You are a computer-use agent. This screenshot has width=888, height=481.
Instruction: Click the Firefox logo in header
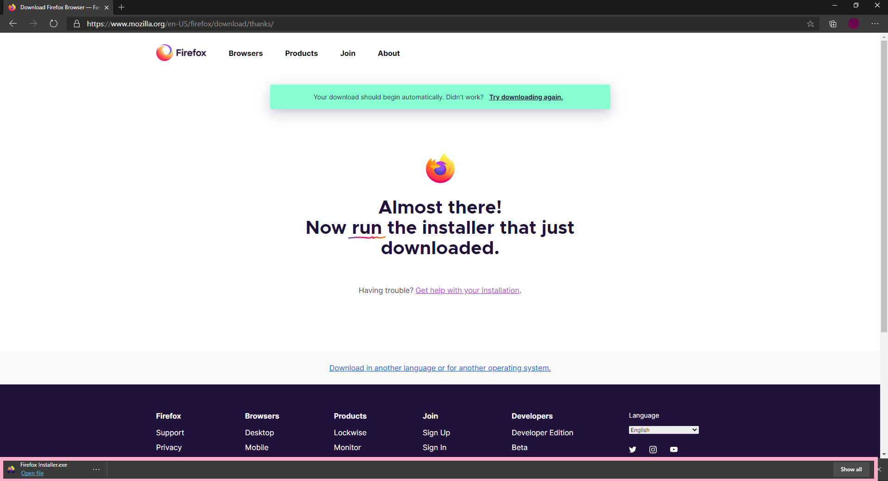(181, 53)
